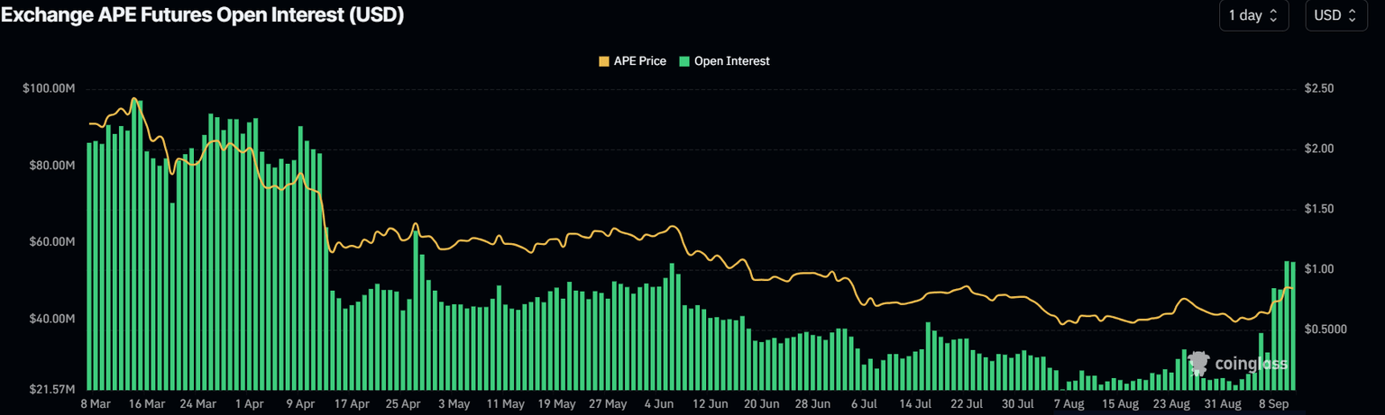Open the 1 day interval dropdown
Screen dimensions: 1385x415
[x=1253, y=15]
